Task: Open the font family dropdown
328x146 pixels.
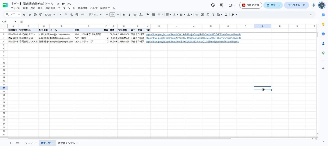Action: click(95, 15)
